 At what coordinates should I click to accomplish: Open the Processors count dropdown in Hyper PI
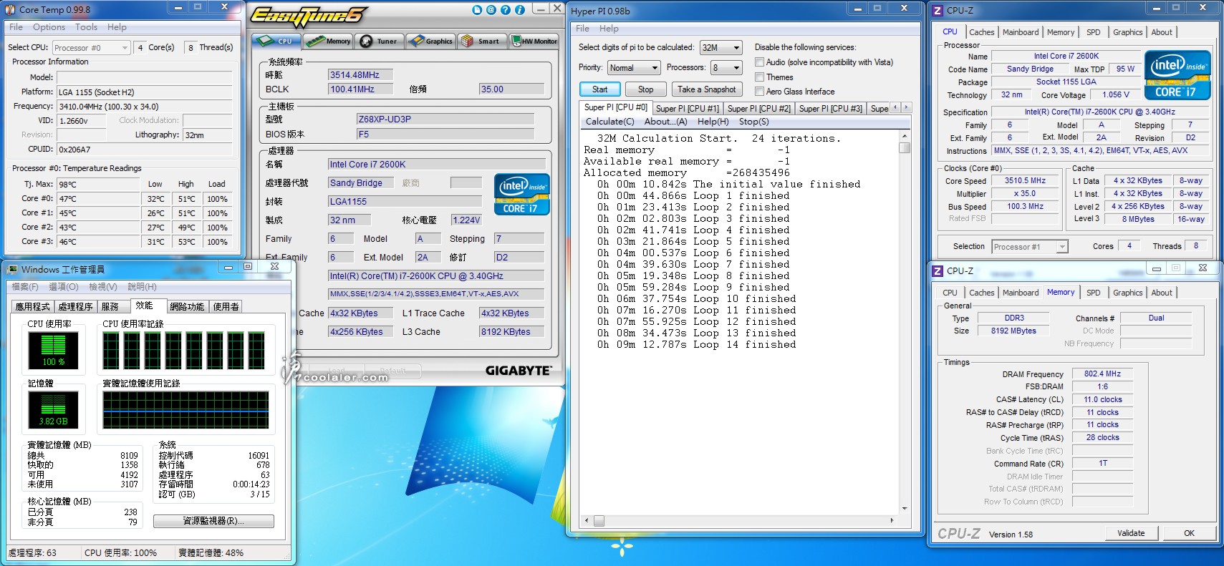[x=726, y=68]
